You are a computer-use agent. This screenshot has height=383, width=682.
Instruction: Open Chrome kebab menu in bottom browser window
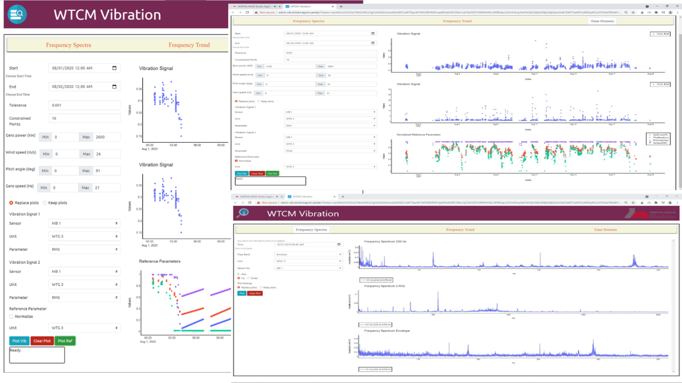(677, 203)
